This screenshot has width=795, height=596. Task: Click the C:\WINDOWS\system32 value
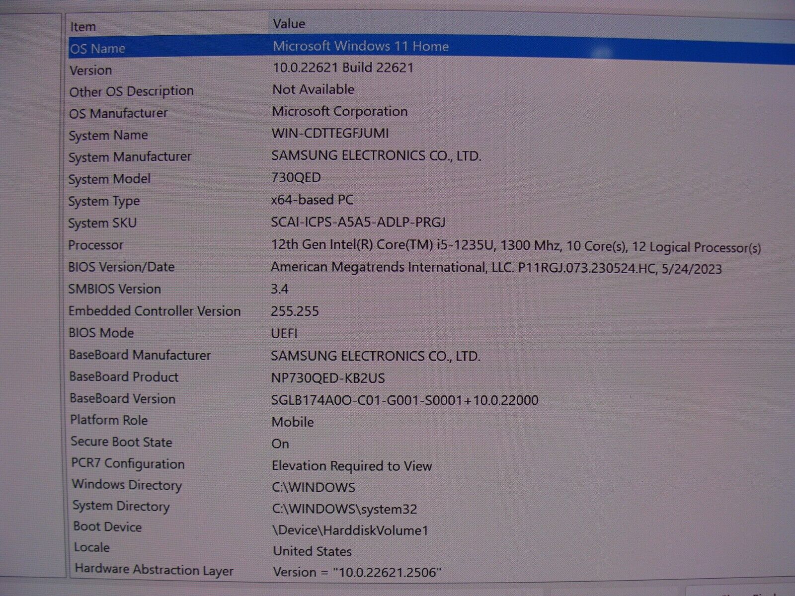pyautogui.click(x=345, y=509)
